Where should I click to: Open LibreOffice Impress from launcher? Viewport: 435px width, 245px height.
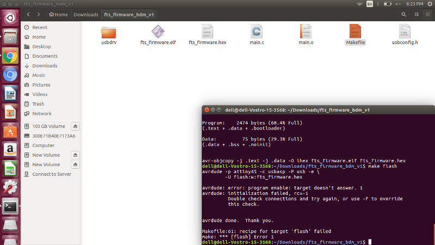pyautogui.click(x=10, y=113)
